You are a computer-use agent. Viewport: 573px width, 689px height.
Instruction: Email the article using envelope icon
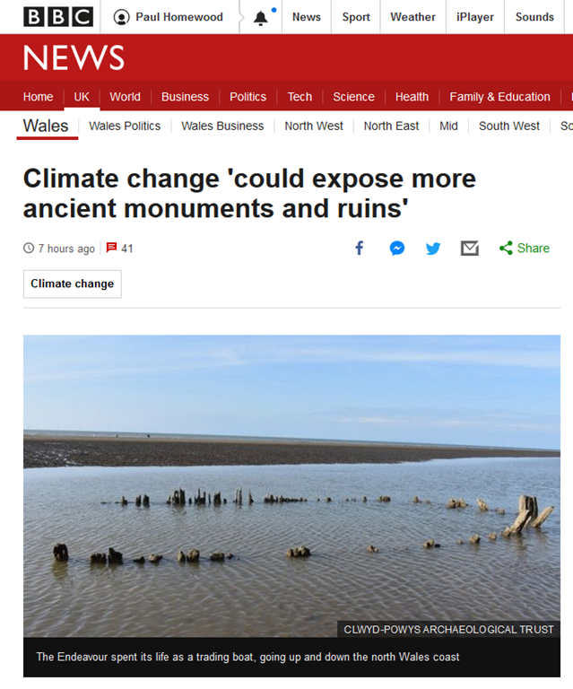tap(469, 249)
